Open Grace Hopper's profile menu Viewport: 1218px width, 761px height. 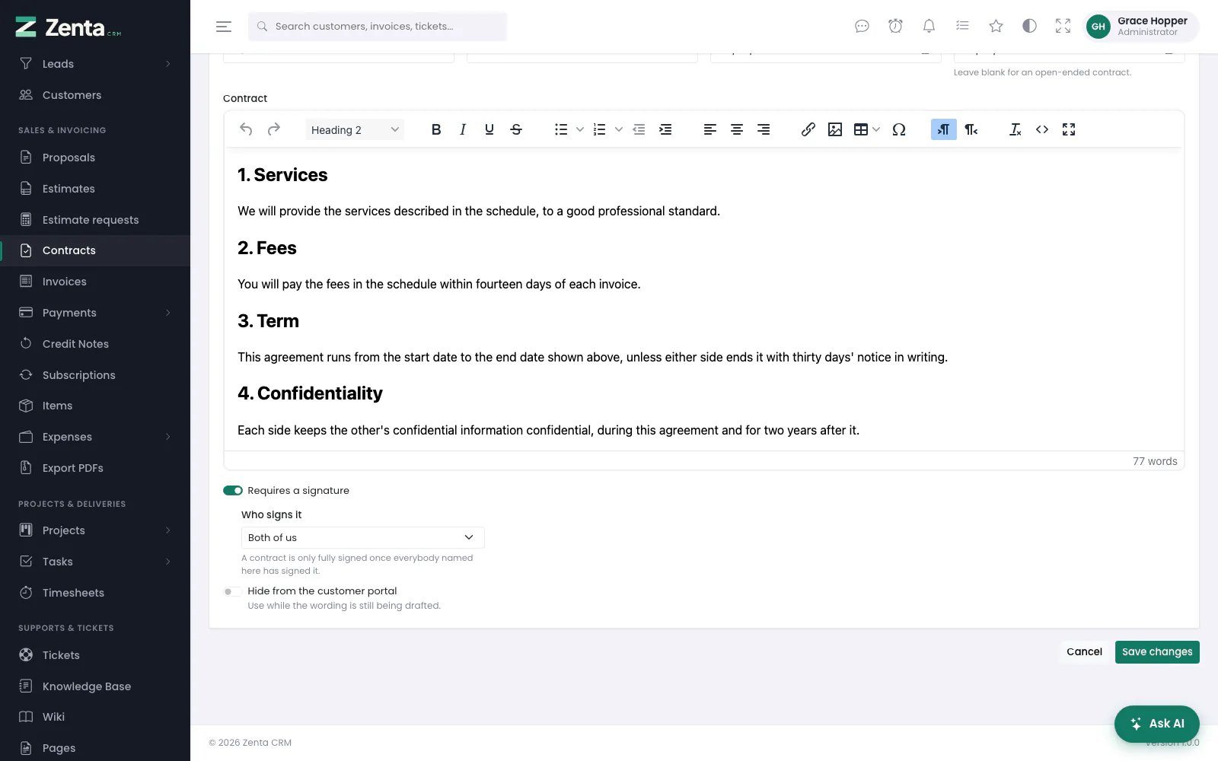[1142, 27]
